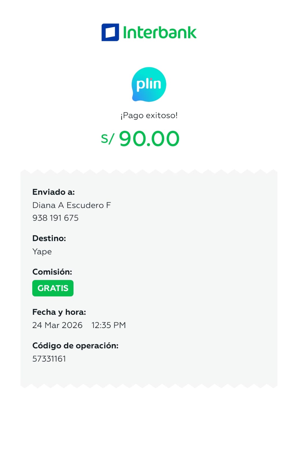Select the "¡Pago exitoso!" message
This screenshot has height=462, width=298.
click(149, 115)
